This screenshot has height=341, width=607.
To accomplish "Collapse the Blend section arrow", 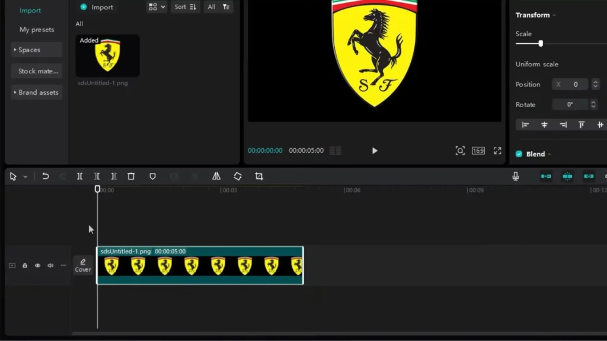I will click(x=550, y=155).
